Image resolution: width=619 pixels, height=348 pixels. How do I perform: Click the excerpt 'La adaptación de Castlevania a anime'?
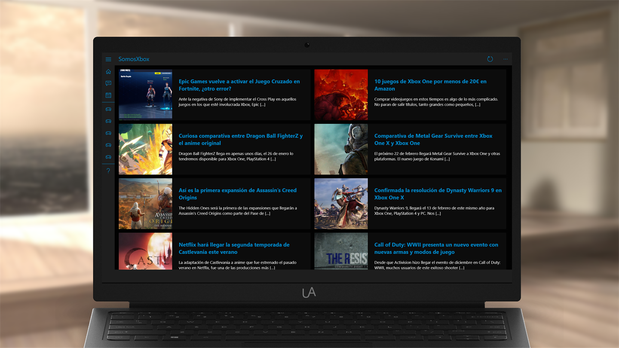coord(238,265)
